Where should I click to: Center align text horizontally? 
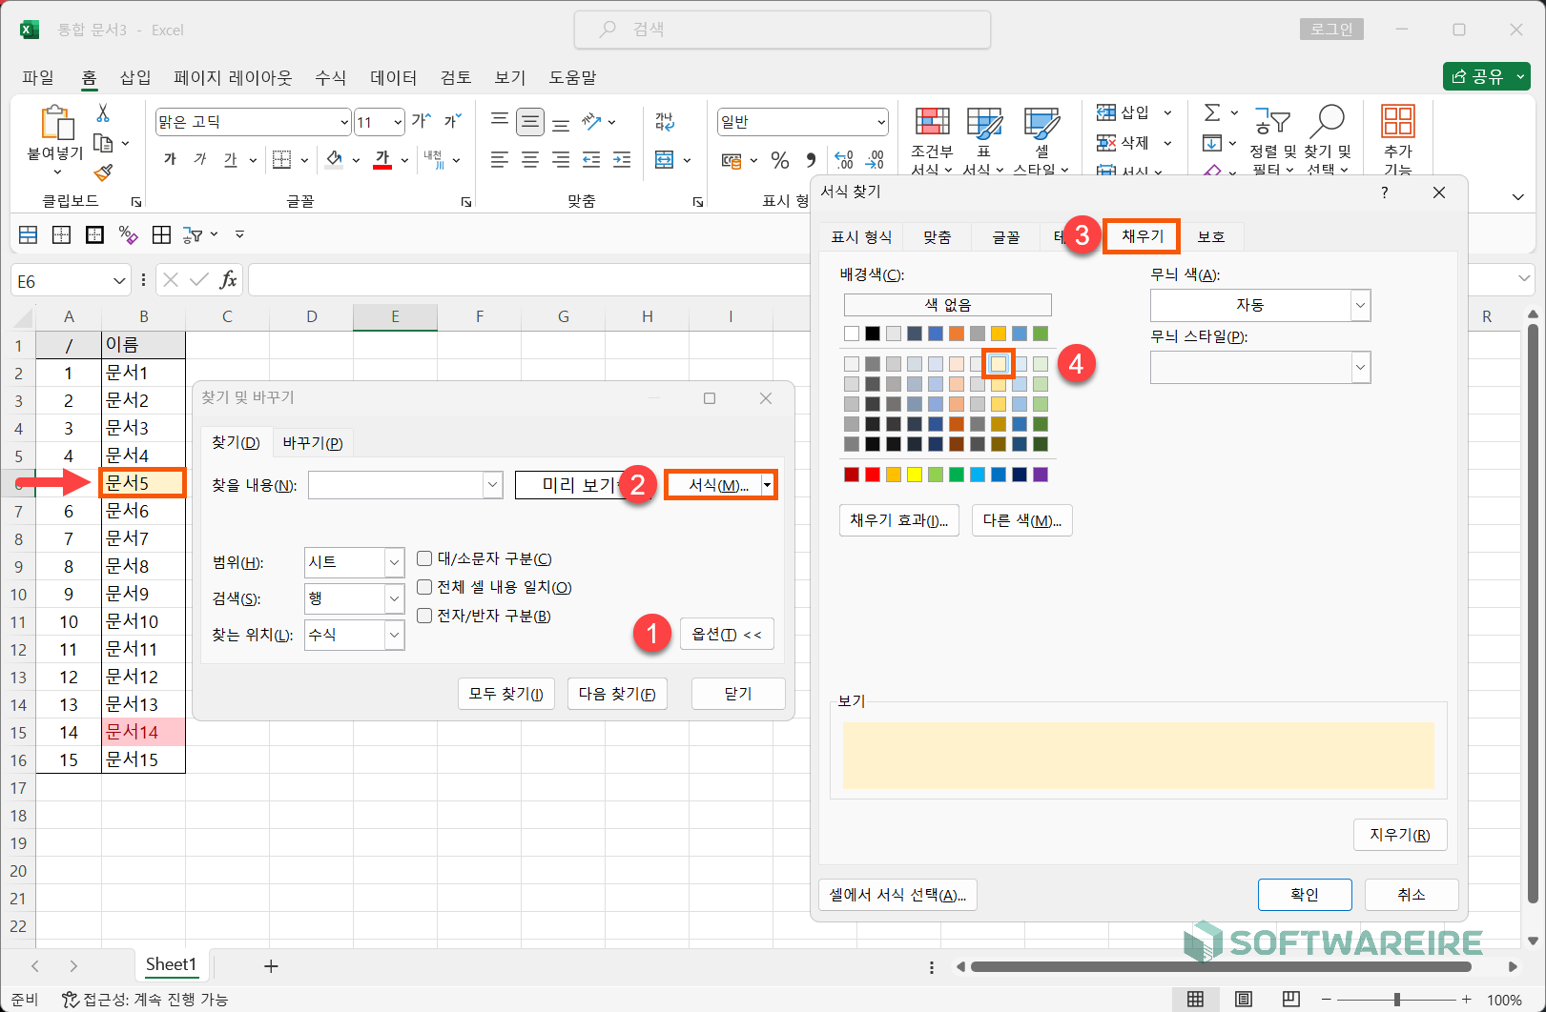(530, 160)
